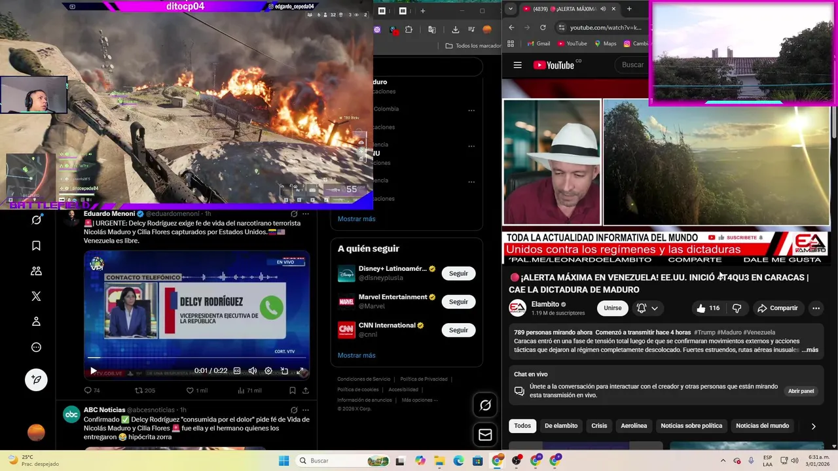This screenshot has height=471, width=838.
Task: Open YouTube hamburger guide menu
Action: [x=517, y=65]
